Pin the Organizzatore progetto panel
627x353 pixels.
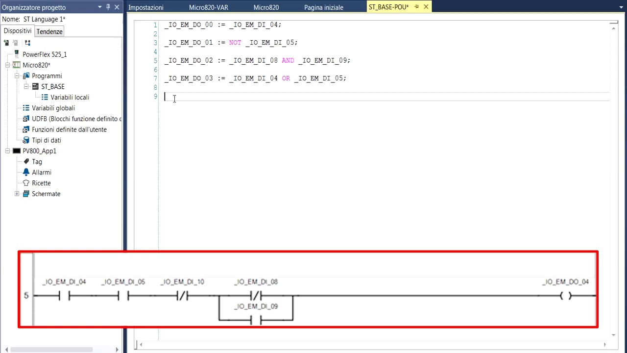108,7
